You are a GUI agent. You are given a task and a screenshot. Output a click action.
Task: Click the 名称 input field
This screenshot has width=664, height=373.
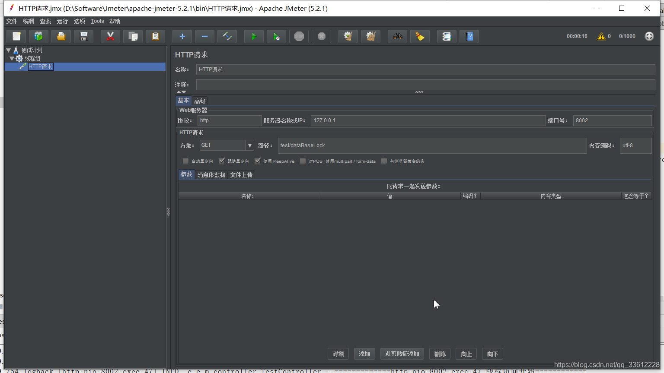(x=425, y=70)
